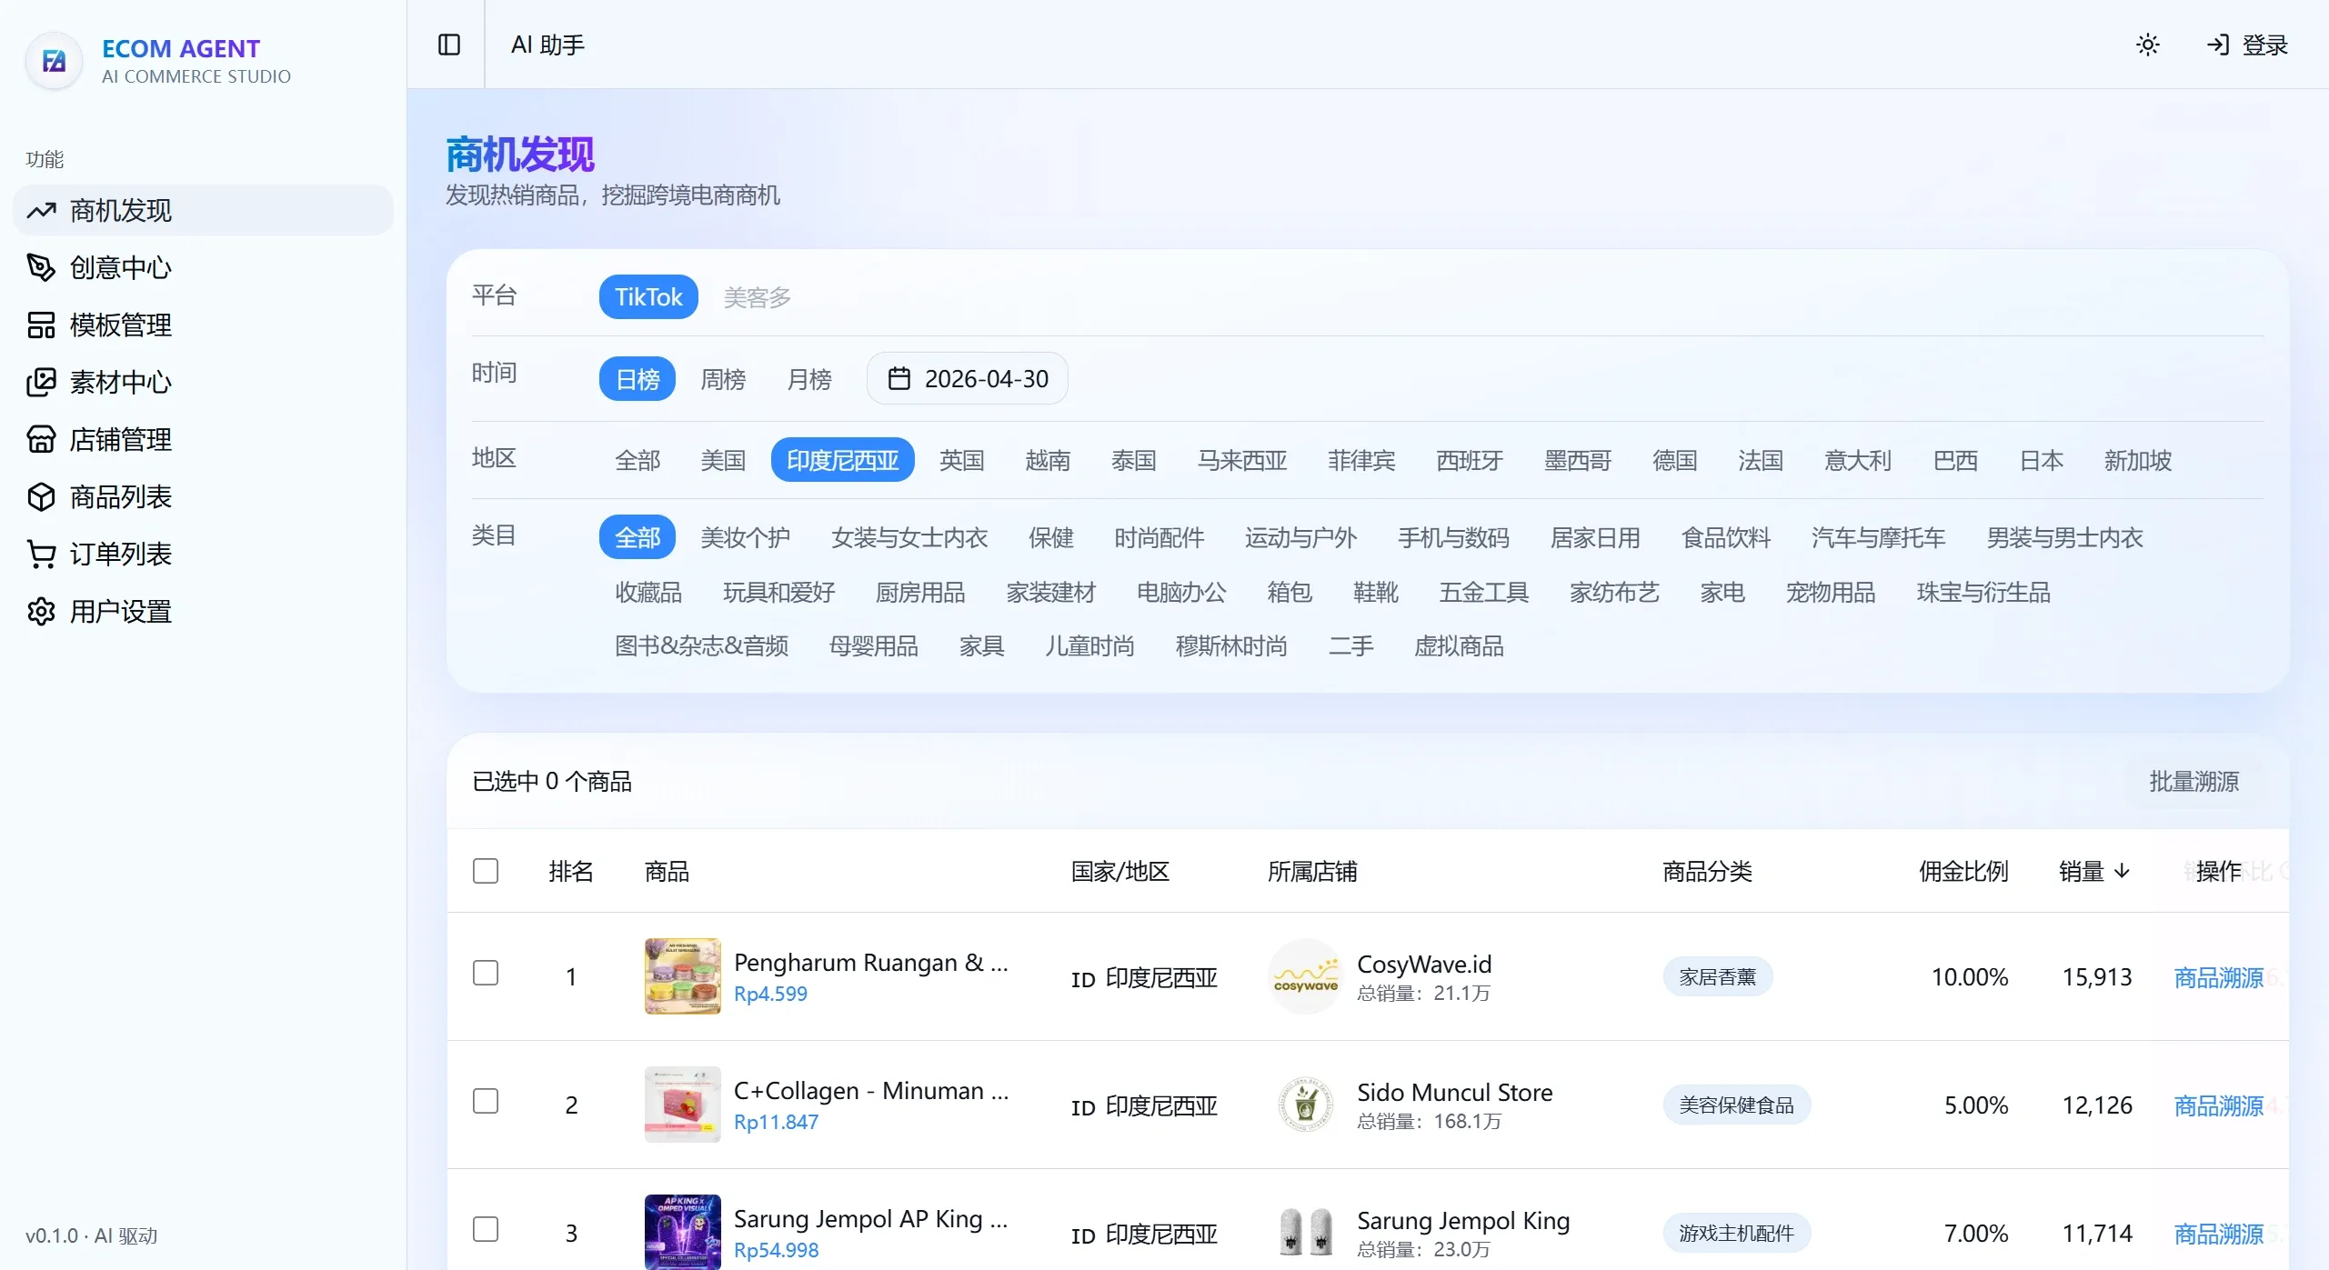Open the AI 助手 header link
2329x1270 pixels.
547,45
